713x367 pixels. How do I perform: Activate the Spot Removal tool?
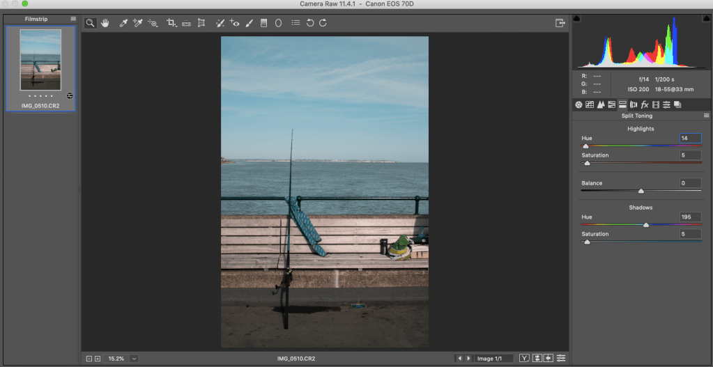click(220, 23)
